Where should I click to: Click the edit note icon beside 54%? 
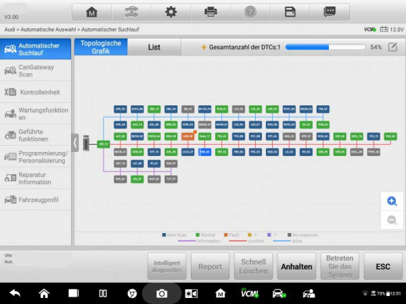coord(392,47)
